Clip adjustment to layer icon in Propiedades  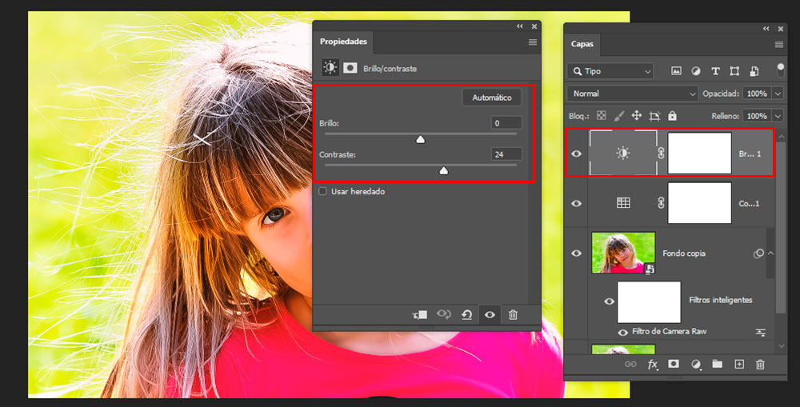click(420, 315)
